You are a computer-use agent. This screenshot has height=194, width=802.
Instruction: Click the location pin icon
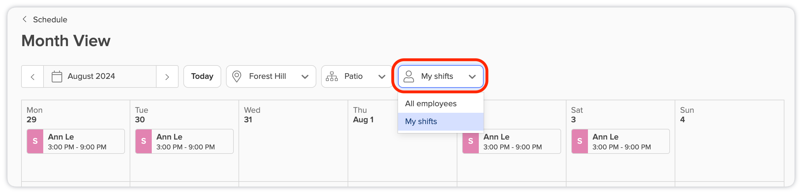tap(237, 76)
